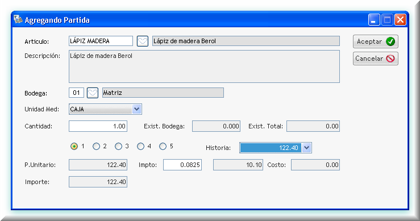420x221 pixels.
Task: Select price option 5 radio button
Action: point(163,146)
